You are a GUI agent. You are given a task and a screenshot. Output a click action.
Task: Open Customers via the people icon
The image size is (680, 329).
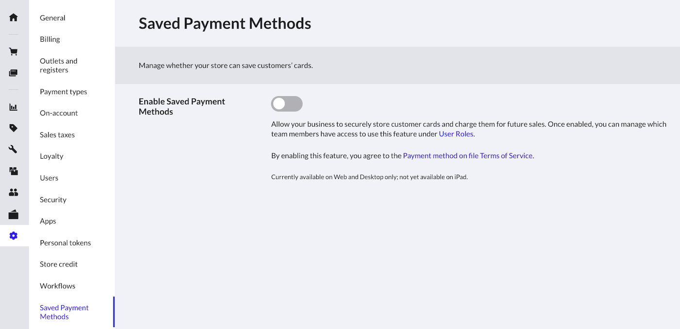coord(13,192)
